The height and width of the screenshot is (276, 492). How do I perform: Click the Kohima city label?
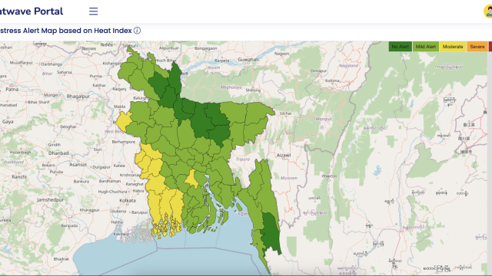tap(332, 80)
